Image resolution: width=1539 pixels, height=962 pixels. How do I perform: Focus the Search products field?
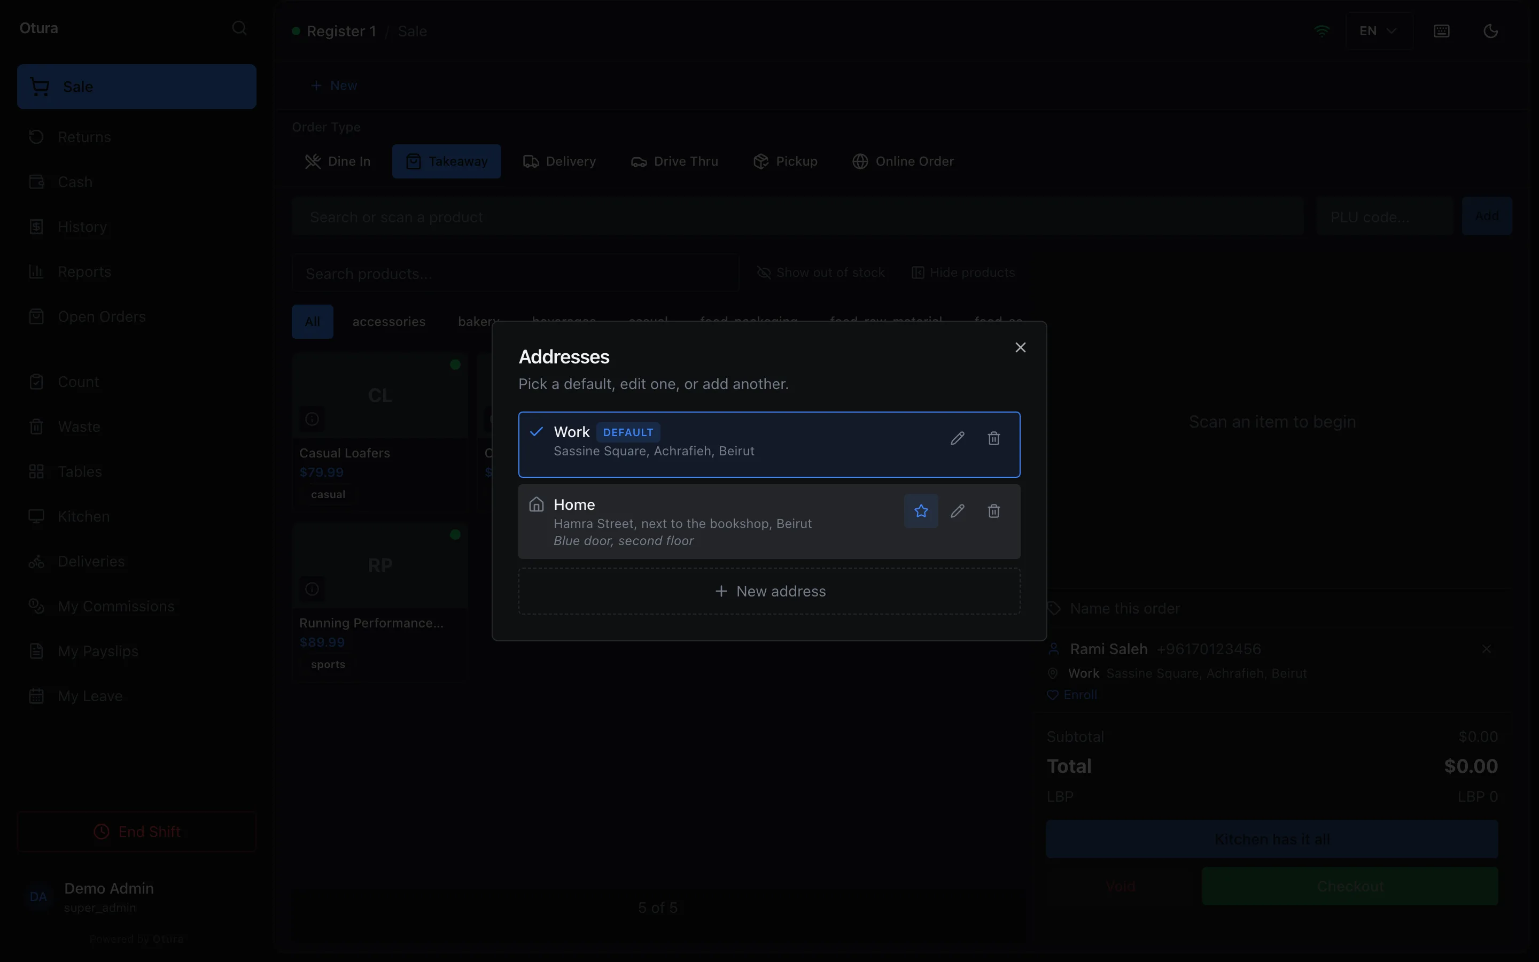pyautogui.click(x=515, y=274)
